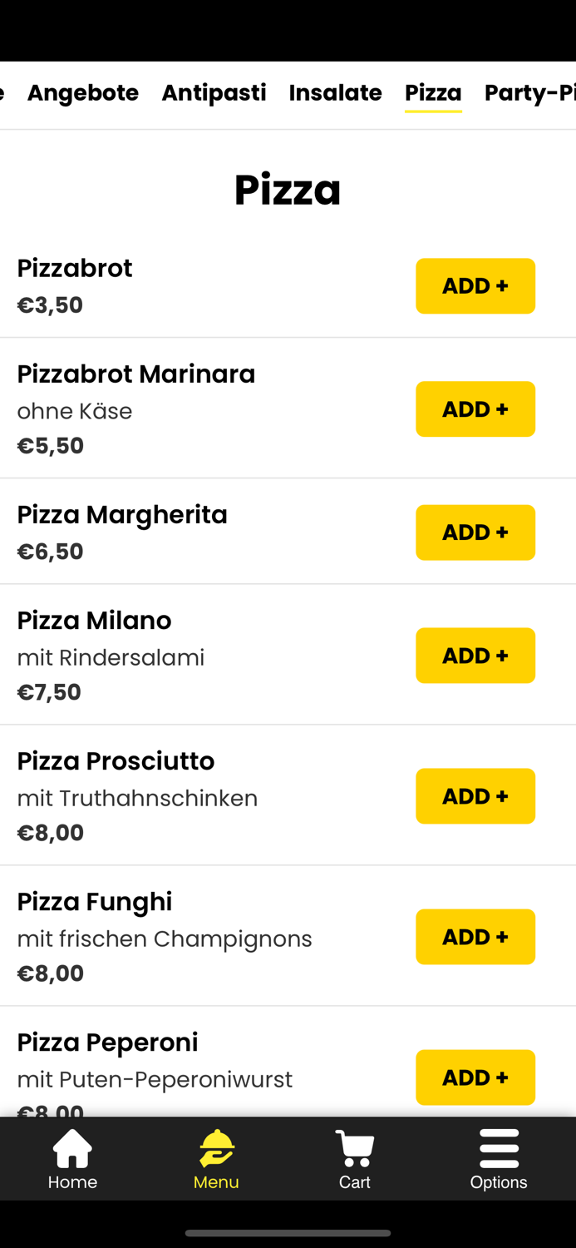Add Pizza Peperoni to the cart
The width and height of the screenshot is (576, 1248).
pos(475,1077)
